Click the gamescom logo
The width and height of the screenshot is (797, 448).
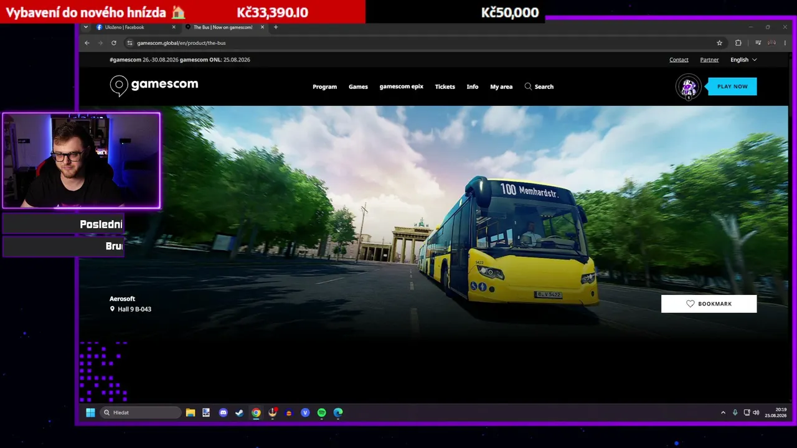[x=154, y=86]
